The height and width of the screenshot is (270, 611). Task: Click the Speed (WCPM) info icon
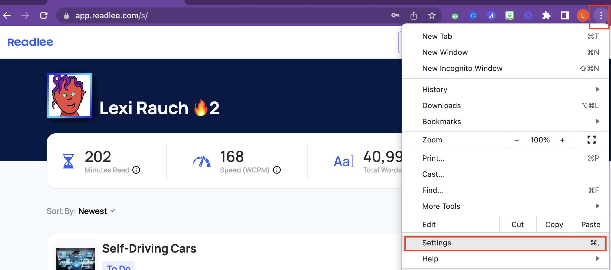coord(277,170)
